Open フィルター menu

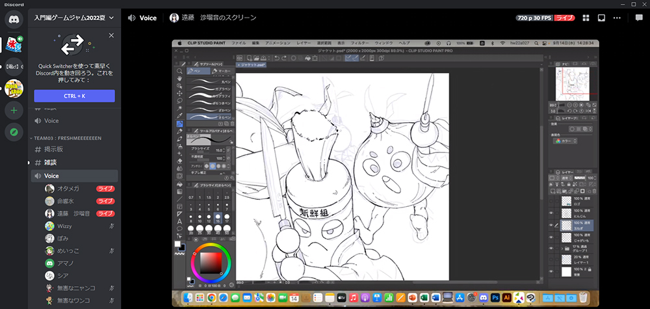pos(359,43)
